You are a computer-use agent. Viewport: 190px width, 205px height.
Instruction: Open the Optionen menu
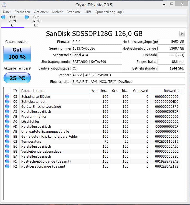(41, 12)
